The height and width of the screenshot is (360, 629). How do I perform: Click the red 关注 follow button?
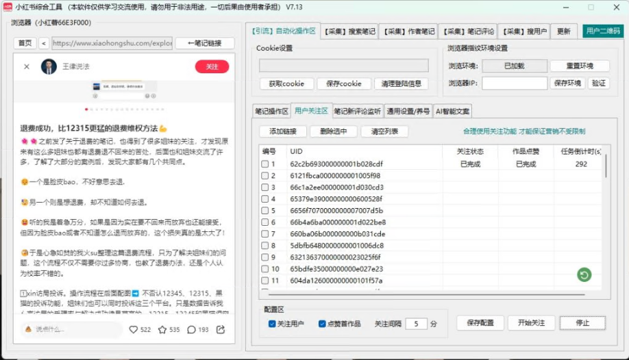point(212,66)
